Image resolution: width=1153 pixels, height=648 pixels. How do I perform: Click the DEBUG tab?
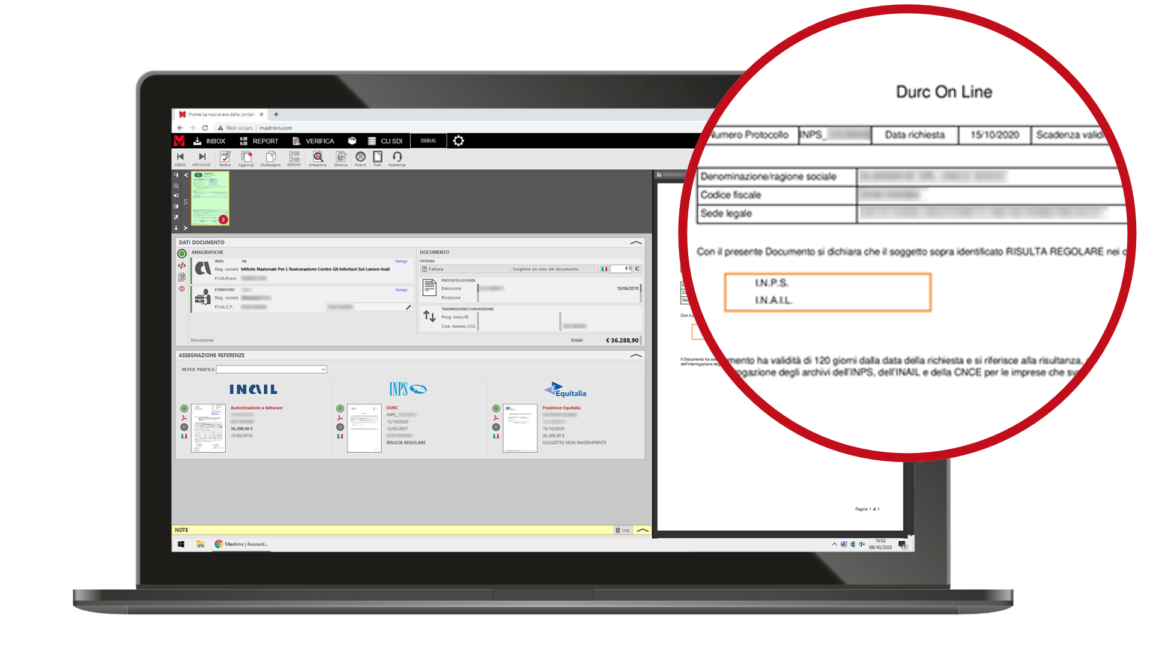[x=428, y=141]
